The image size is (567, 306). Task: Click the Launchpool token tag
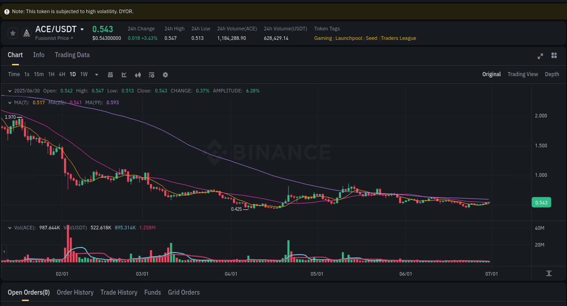[x=348, y=38]
